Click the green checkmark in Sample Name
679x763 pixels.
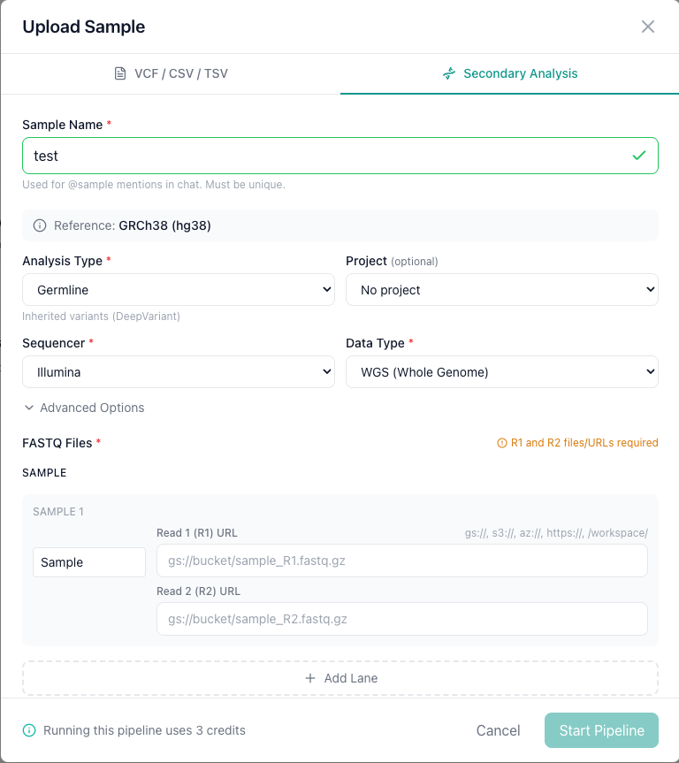point(639,156)
